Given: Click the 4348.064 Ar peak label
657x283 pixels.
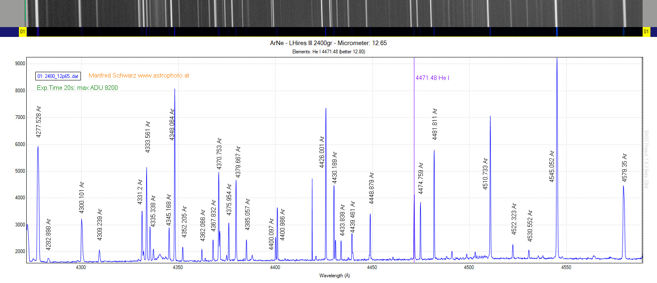Looking at the screenshot, I should tap(172, 124).
